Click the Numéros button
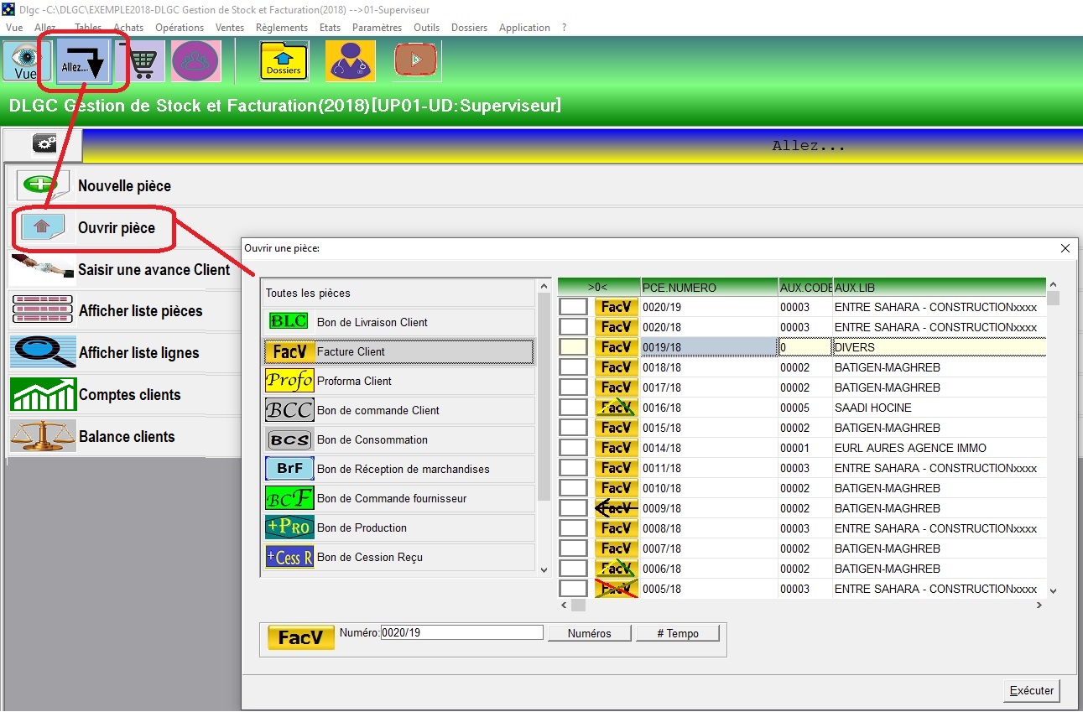 coord(590,633)
